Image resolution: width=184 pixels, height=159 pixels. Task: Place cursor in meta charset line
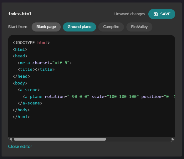tap(45, 63)
